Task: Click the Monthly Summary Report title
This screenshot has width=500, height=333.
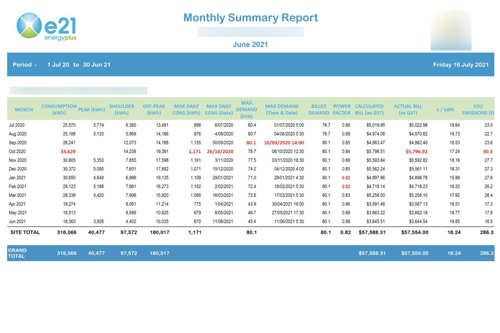Action: tap(251, 18)
